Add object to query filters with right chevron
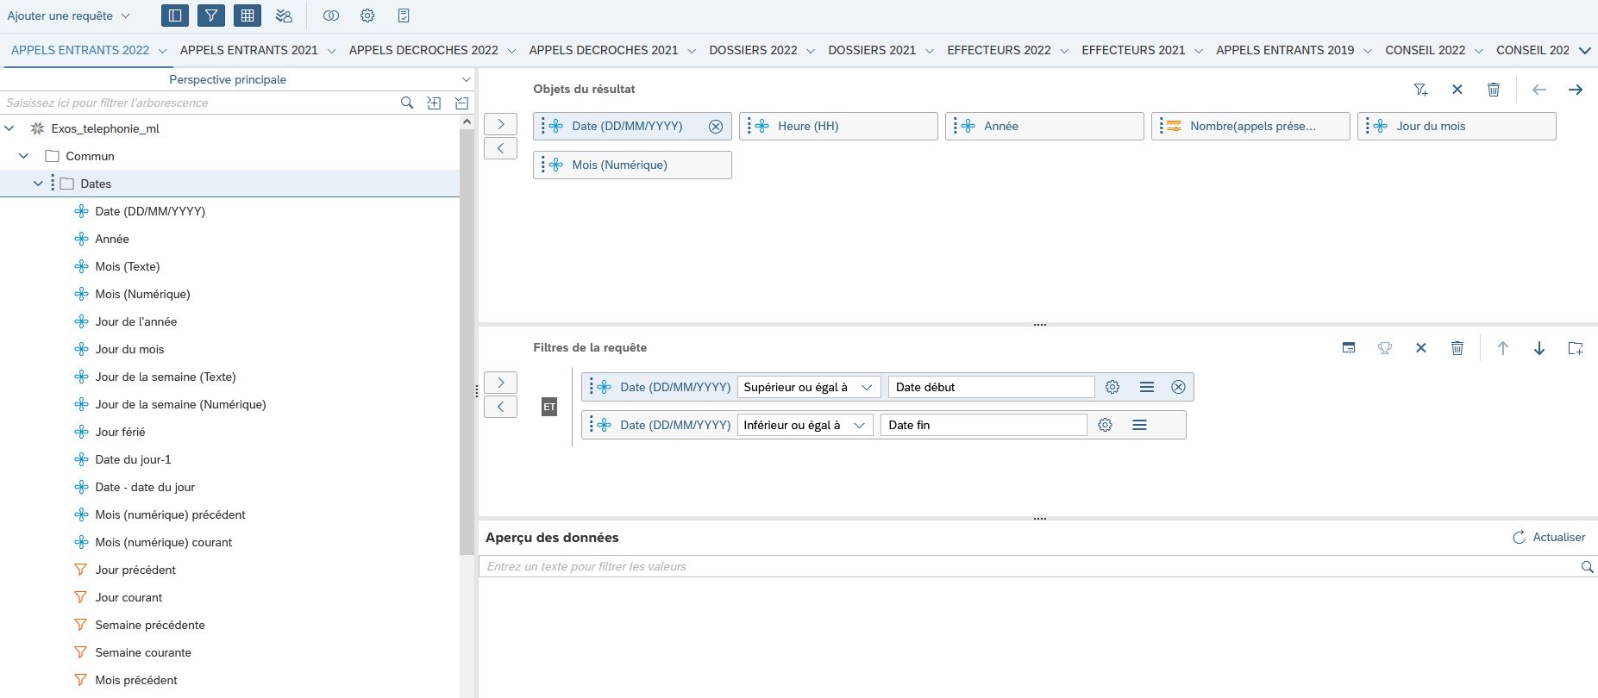Screen dimensions: 1598x698 point(501,382)
